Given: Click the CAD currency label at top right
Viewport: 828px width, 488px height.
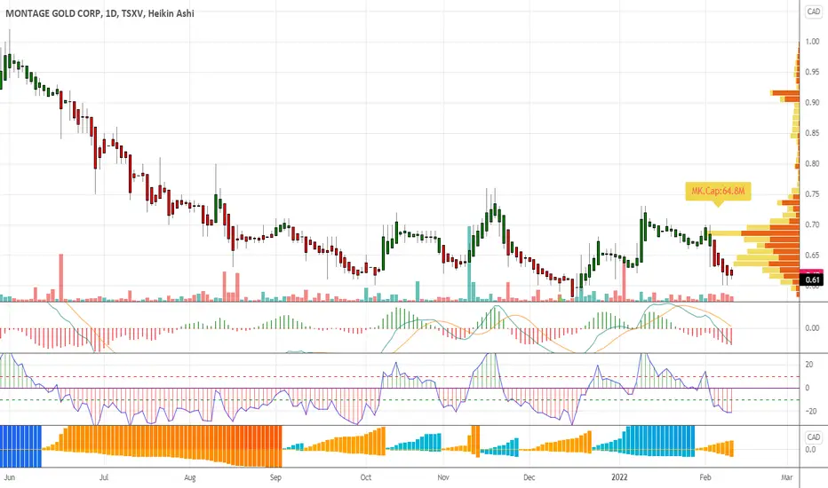Looking at the screenshot, I should 813,12.
